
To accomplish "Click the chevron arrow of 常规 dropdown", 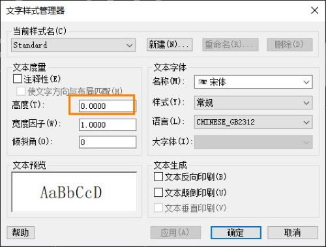I will [306, 102].
